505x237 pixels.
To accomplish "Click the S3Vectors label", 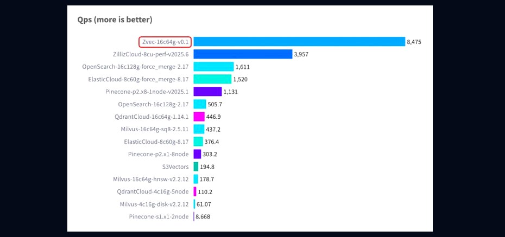I will coord(175,166).
